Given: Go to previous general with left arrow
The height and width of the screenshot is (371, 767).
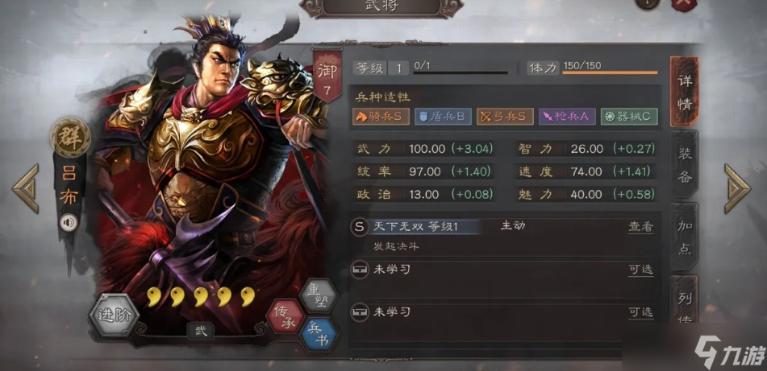Looking at the screenshot, I should pyautogui.click(x=26, y=188).
